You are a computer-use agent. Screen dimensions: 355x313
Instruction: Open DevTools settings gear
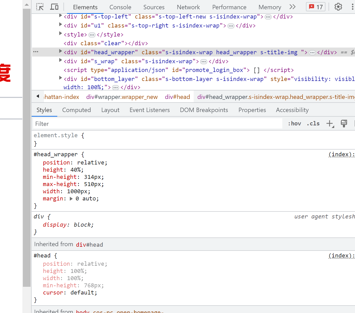tap(338, 7)
